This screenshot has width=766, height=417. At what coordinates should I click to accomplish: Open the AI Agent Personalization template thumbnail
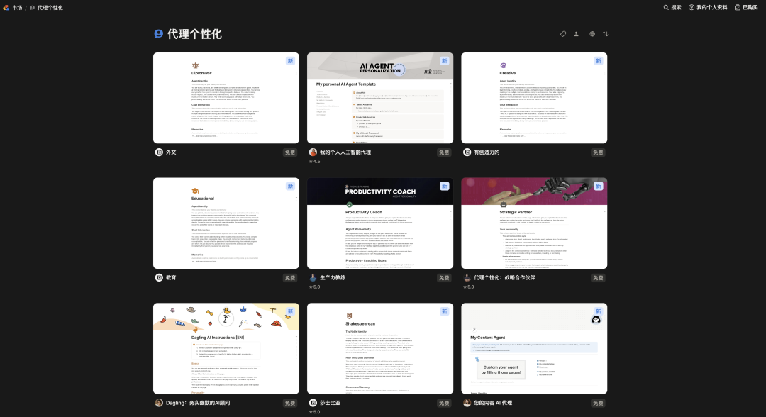click(380, 98)
